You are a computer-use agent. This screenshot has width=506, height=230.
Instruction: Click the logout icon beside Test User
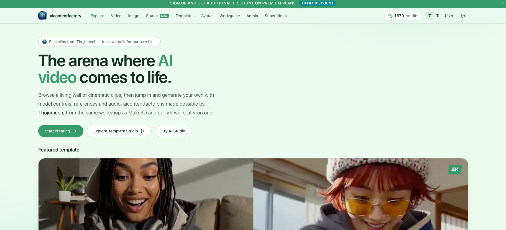pos(463,16)
